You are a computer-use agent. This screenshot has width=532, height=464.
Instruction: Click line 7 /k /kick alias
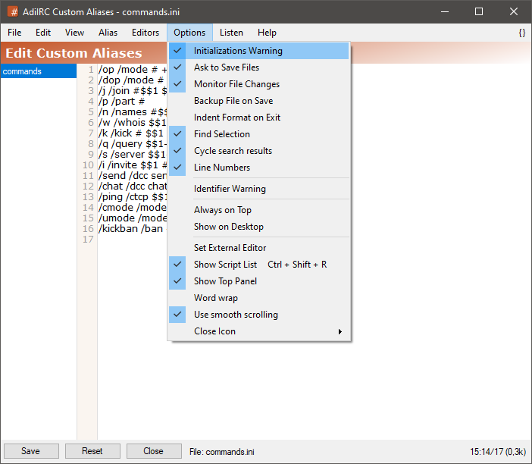(131, 133)
